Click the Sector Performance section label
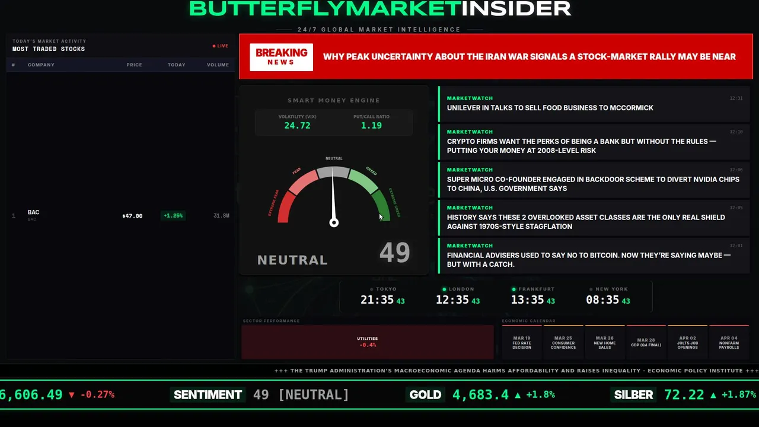759x427 pixels. [x=271, y=321]
